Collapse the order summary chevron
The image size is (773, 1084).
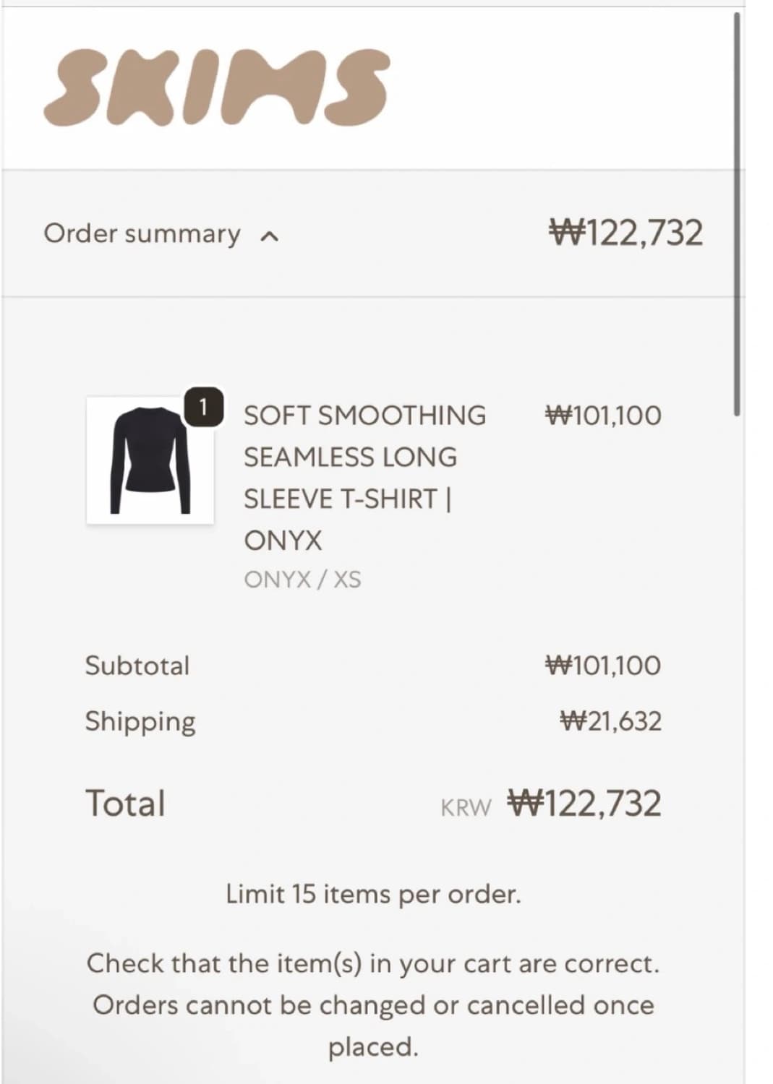pyautogui.click(x=269, y=236)
